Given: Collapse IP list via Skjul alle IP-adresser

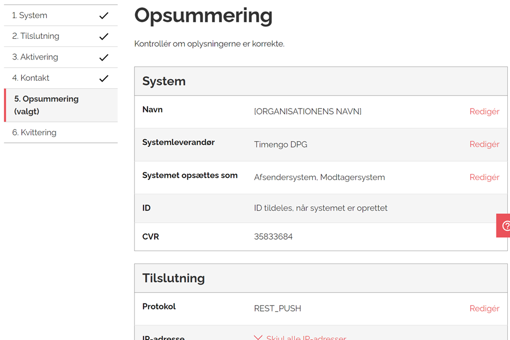Looking at the screenshot, I should point(306,338).
